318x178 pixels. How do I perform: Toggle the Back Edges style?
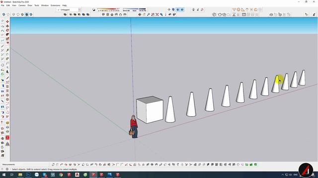click(8, 14)
